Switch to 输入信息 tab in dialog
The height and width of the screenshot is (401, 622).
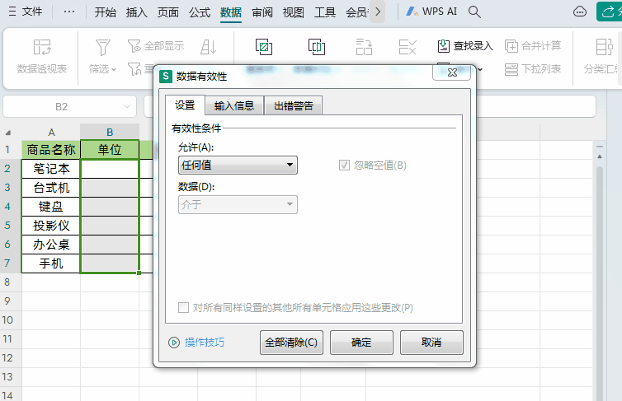coord(234,105)
